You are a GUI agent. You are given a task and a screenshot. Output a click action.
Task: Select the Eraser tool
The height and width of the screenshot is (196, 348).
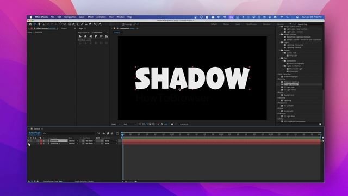point(90,24)
